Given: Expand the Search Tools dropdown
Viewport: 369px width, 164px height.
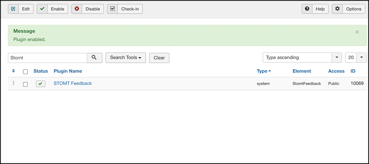Looking at the screenshot, I should coord(125,58).
